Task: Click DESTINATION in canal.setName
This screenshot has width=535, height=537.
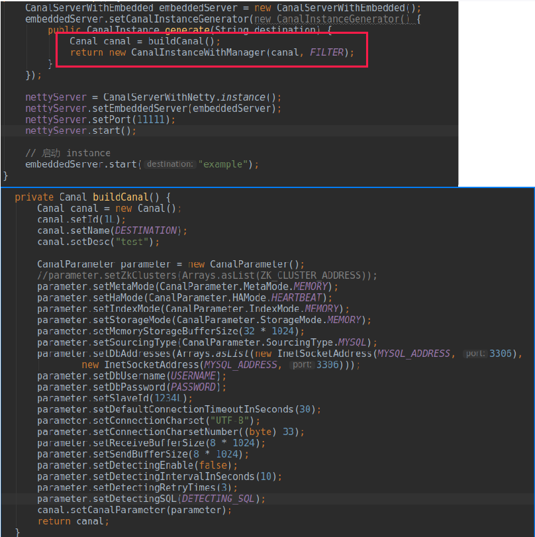Action: 146,230
